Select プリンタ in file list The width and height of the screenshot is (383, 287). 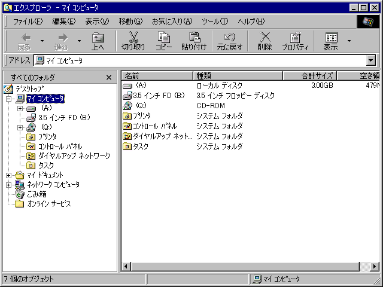[137, 116]
